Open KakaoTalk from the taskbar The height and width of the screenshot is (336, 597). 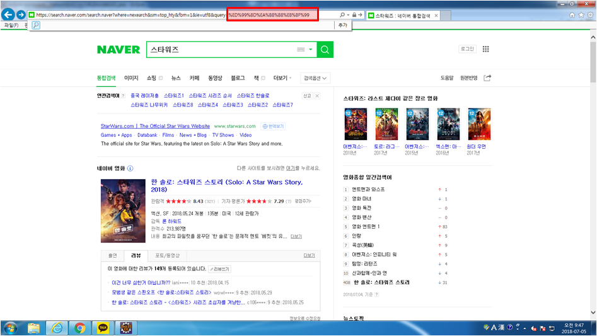click(x=103, y=328)
